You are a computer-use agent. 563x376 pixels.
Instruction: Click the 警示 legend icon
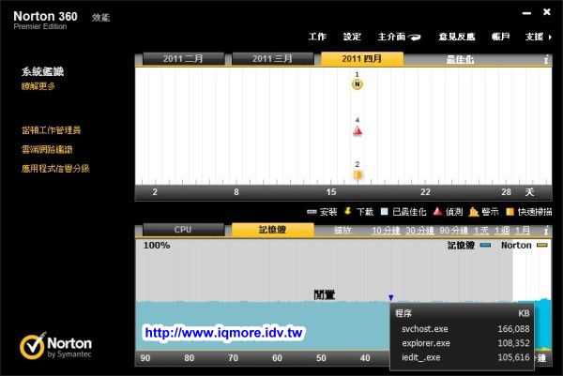[474, 212]
